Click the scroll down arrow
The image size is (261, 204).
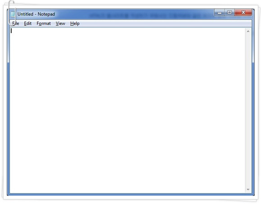pyautogui.click(x=248, y=189)
